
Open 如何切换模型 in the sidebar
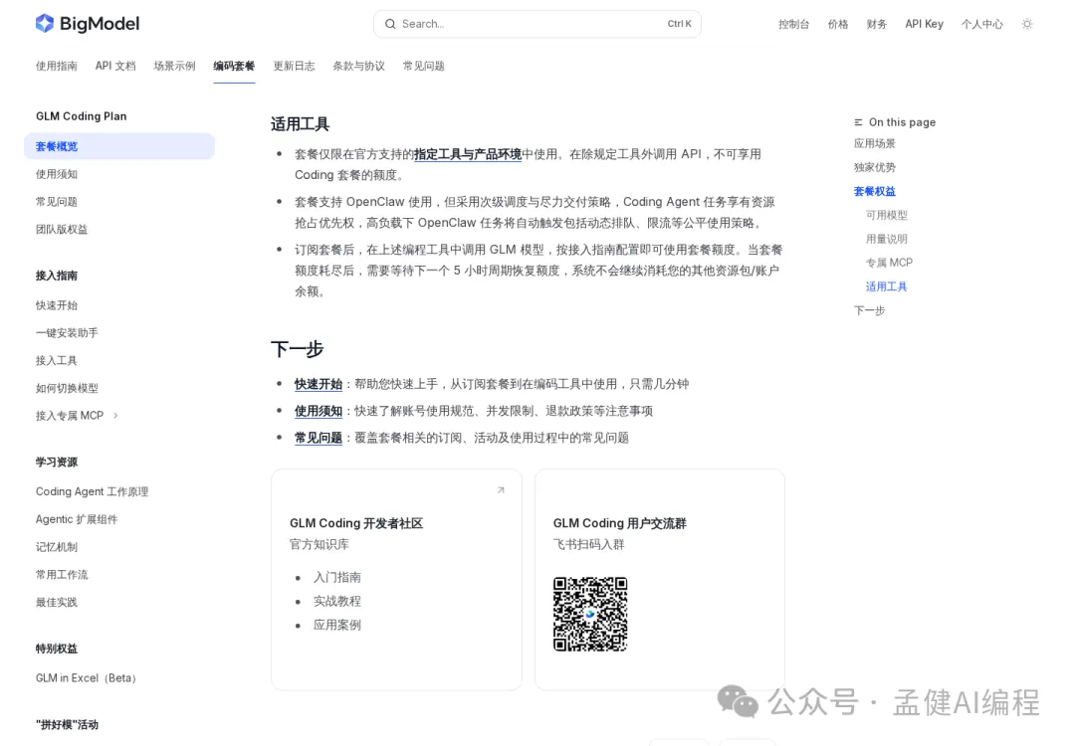click(67, 388)
